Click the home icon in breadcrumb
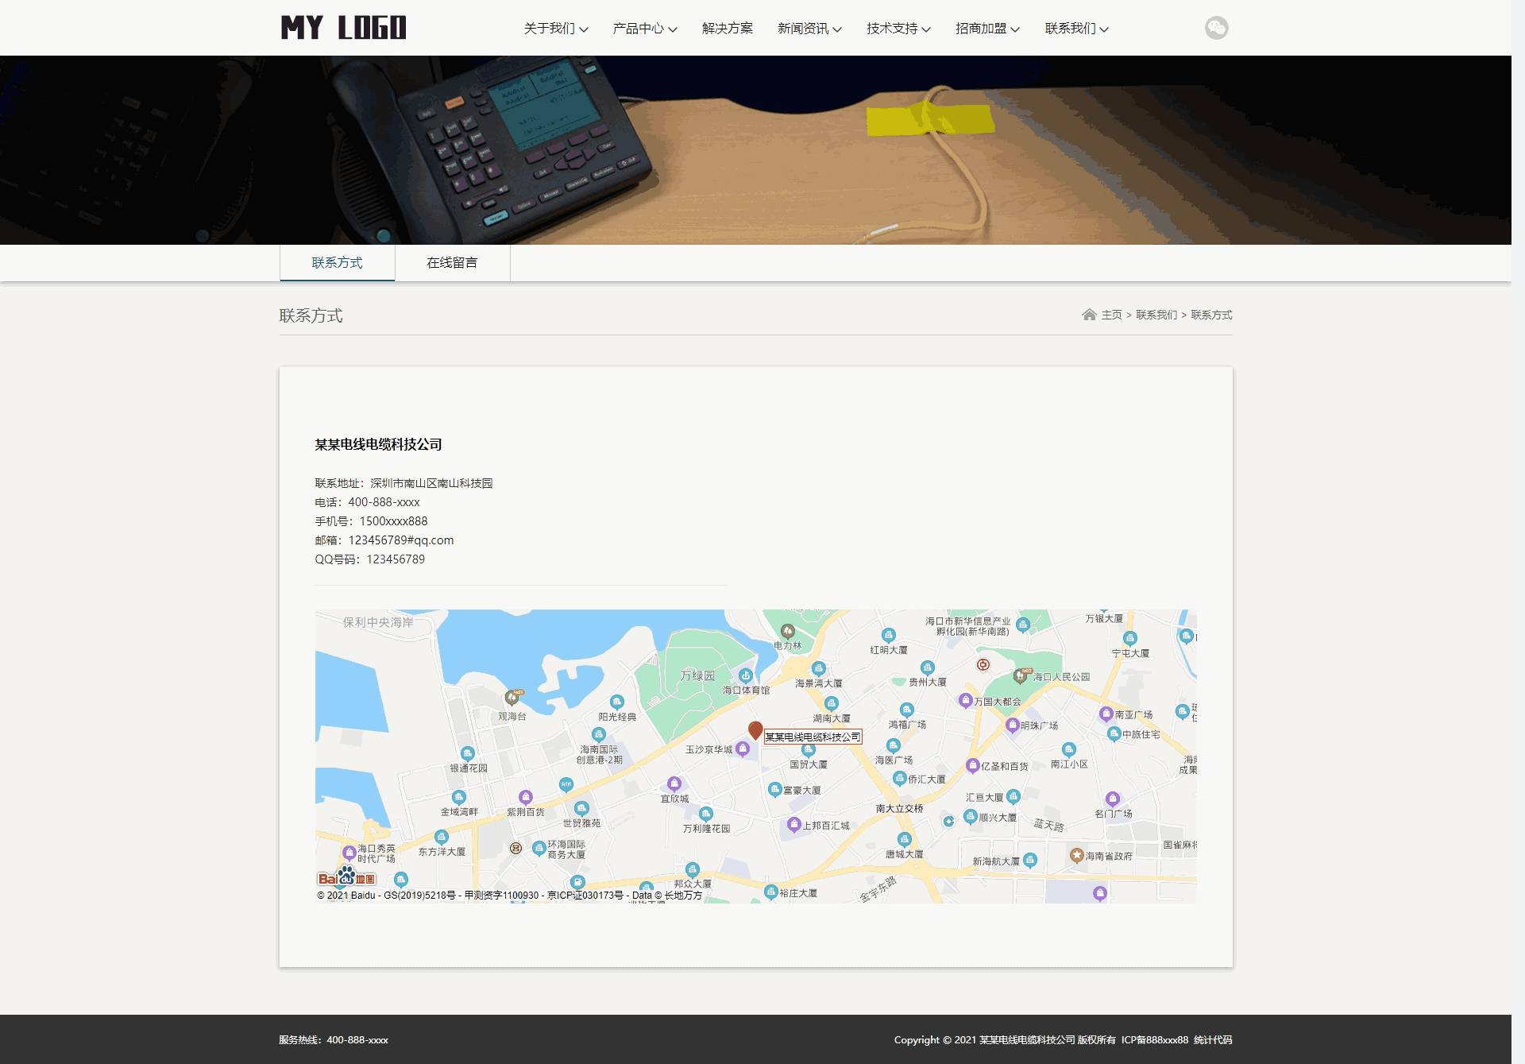1525x1064 pixels. tap(1089, 315)
